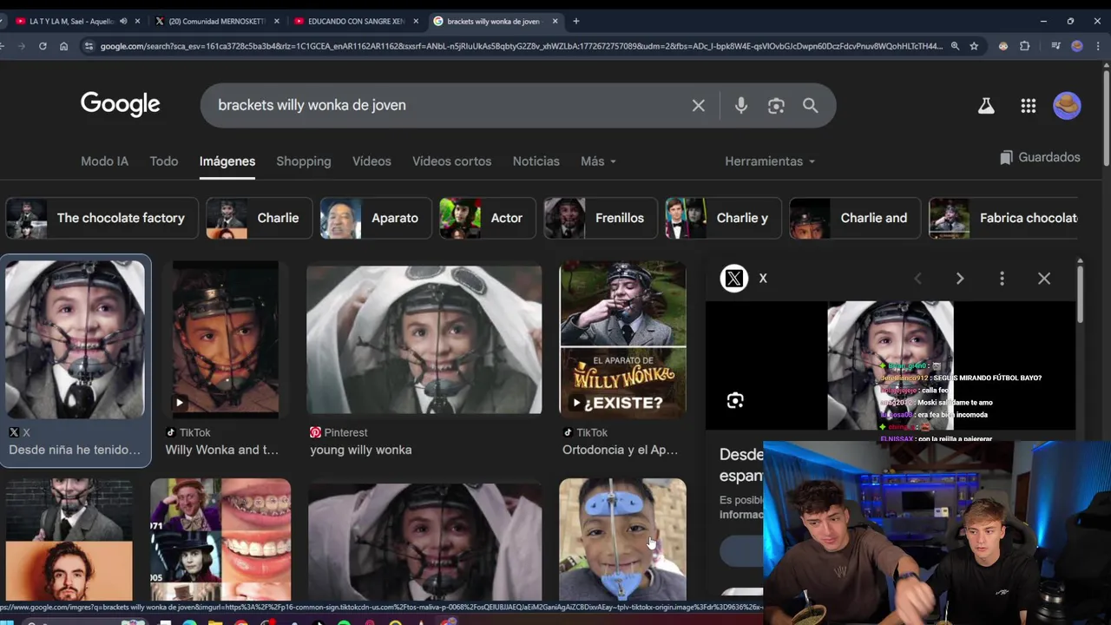Open Chrome zoom magnifier in address bar
1111x625 pixels.
tap(955, 46)
